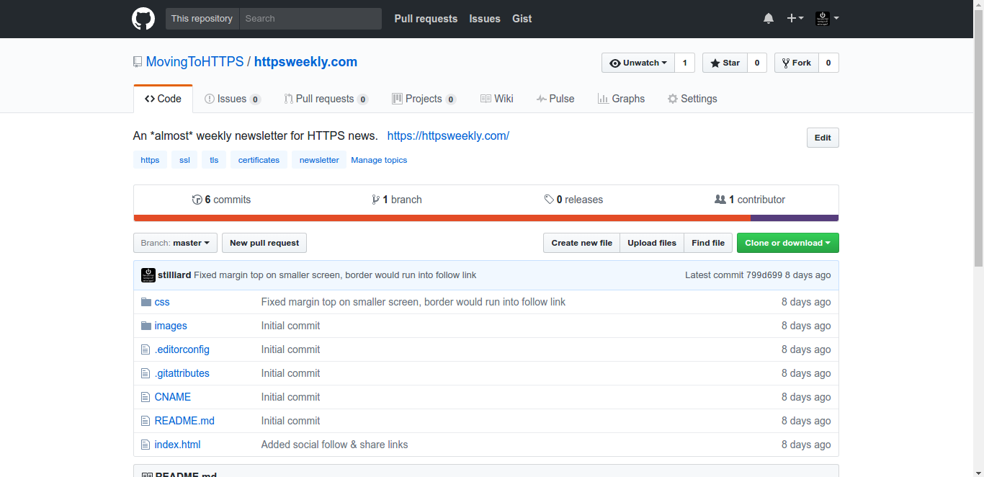
Task: Click Find file button
Action: tap(708, 243)
